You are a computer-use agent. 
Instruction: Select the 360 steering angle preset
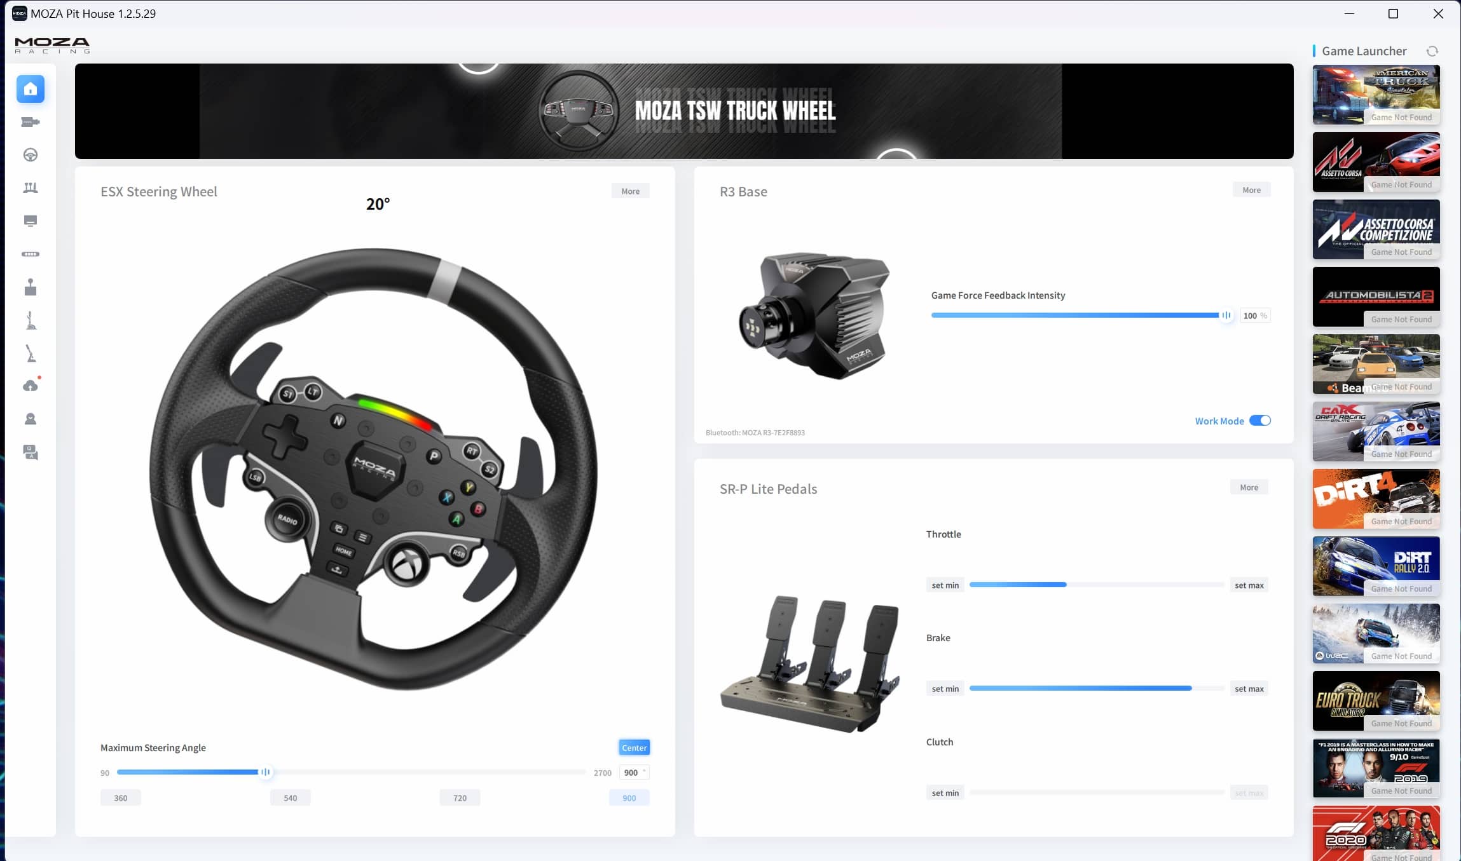pos(121,798)
